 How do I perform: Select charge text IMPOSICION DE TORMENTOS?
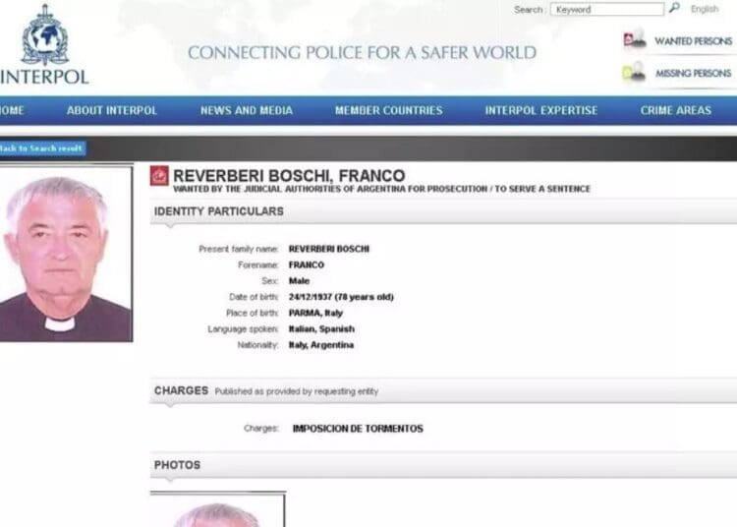pos(358,429)
